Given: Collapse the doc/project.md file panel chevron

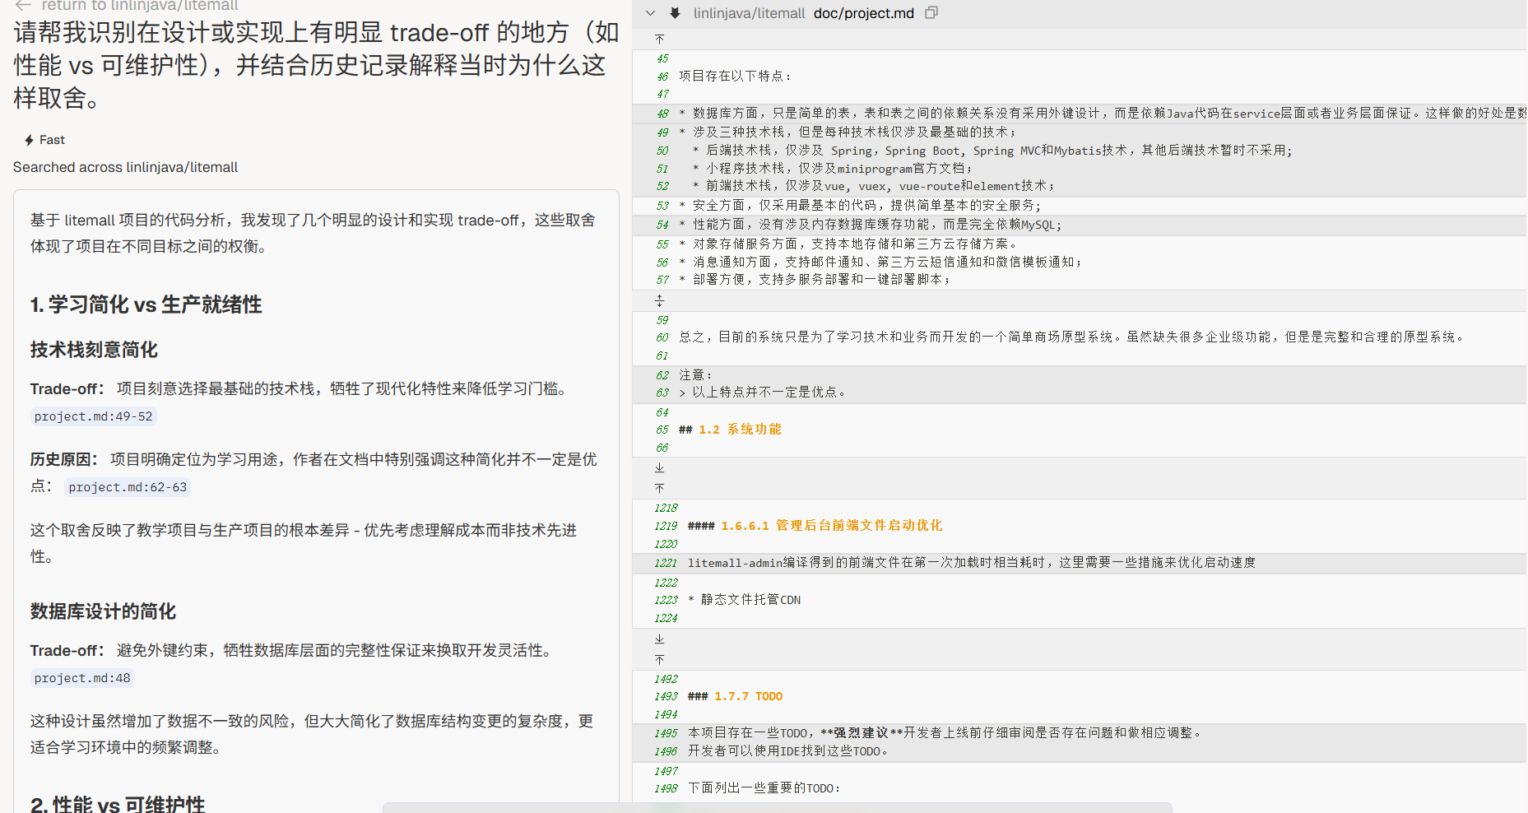Looking at the screenshot, I should [650, 13].
